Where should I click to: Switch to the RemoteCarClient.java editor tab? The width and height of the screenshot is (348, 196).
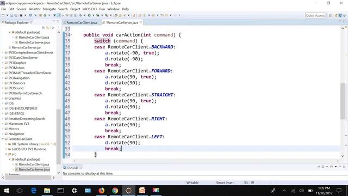tap(82, 23)
